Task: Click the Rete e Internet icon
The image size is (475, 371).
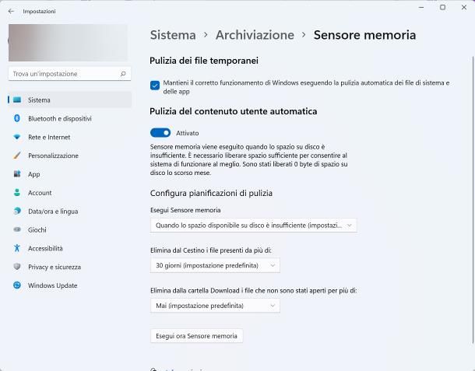Action: (x=17, y=137)
